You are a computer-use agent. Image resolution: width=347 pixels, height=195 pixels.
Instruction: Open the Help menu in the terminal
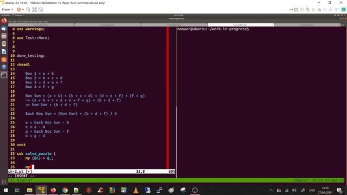coord(46,22)
